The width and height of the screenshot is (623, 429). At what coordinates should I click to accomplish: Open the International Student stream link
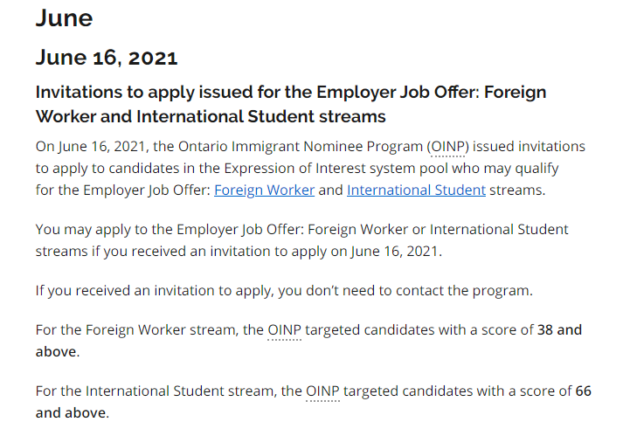[416, 190]
